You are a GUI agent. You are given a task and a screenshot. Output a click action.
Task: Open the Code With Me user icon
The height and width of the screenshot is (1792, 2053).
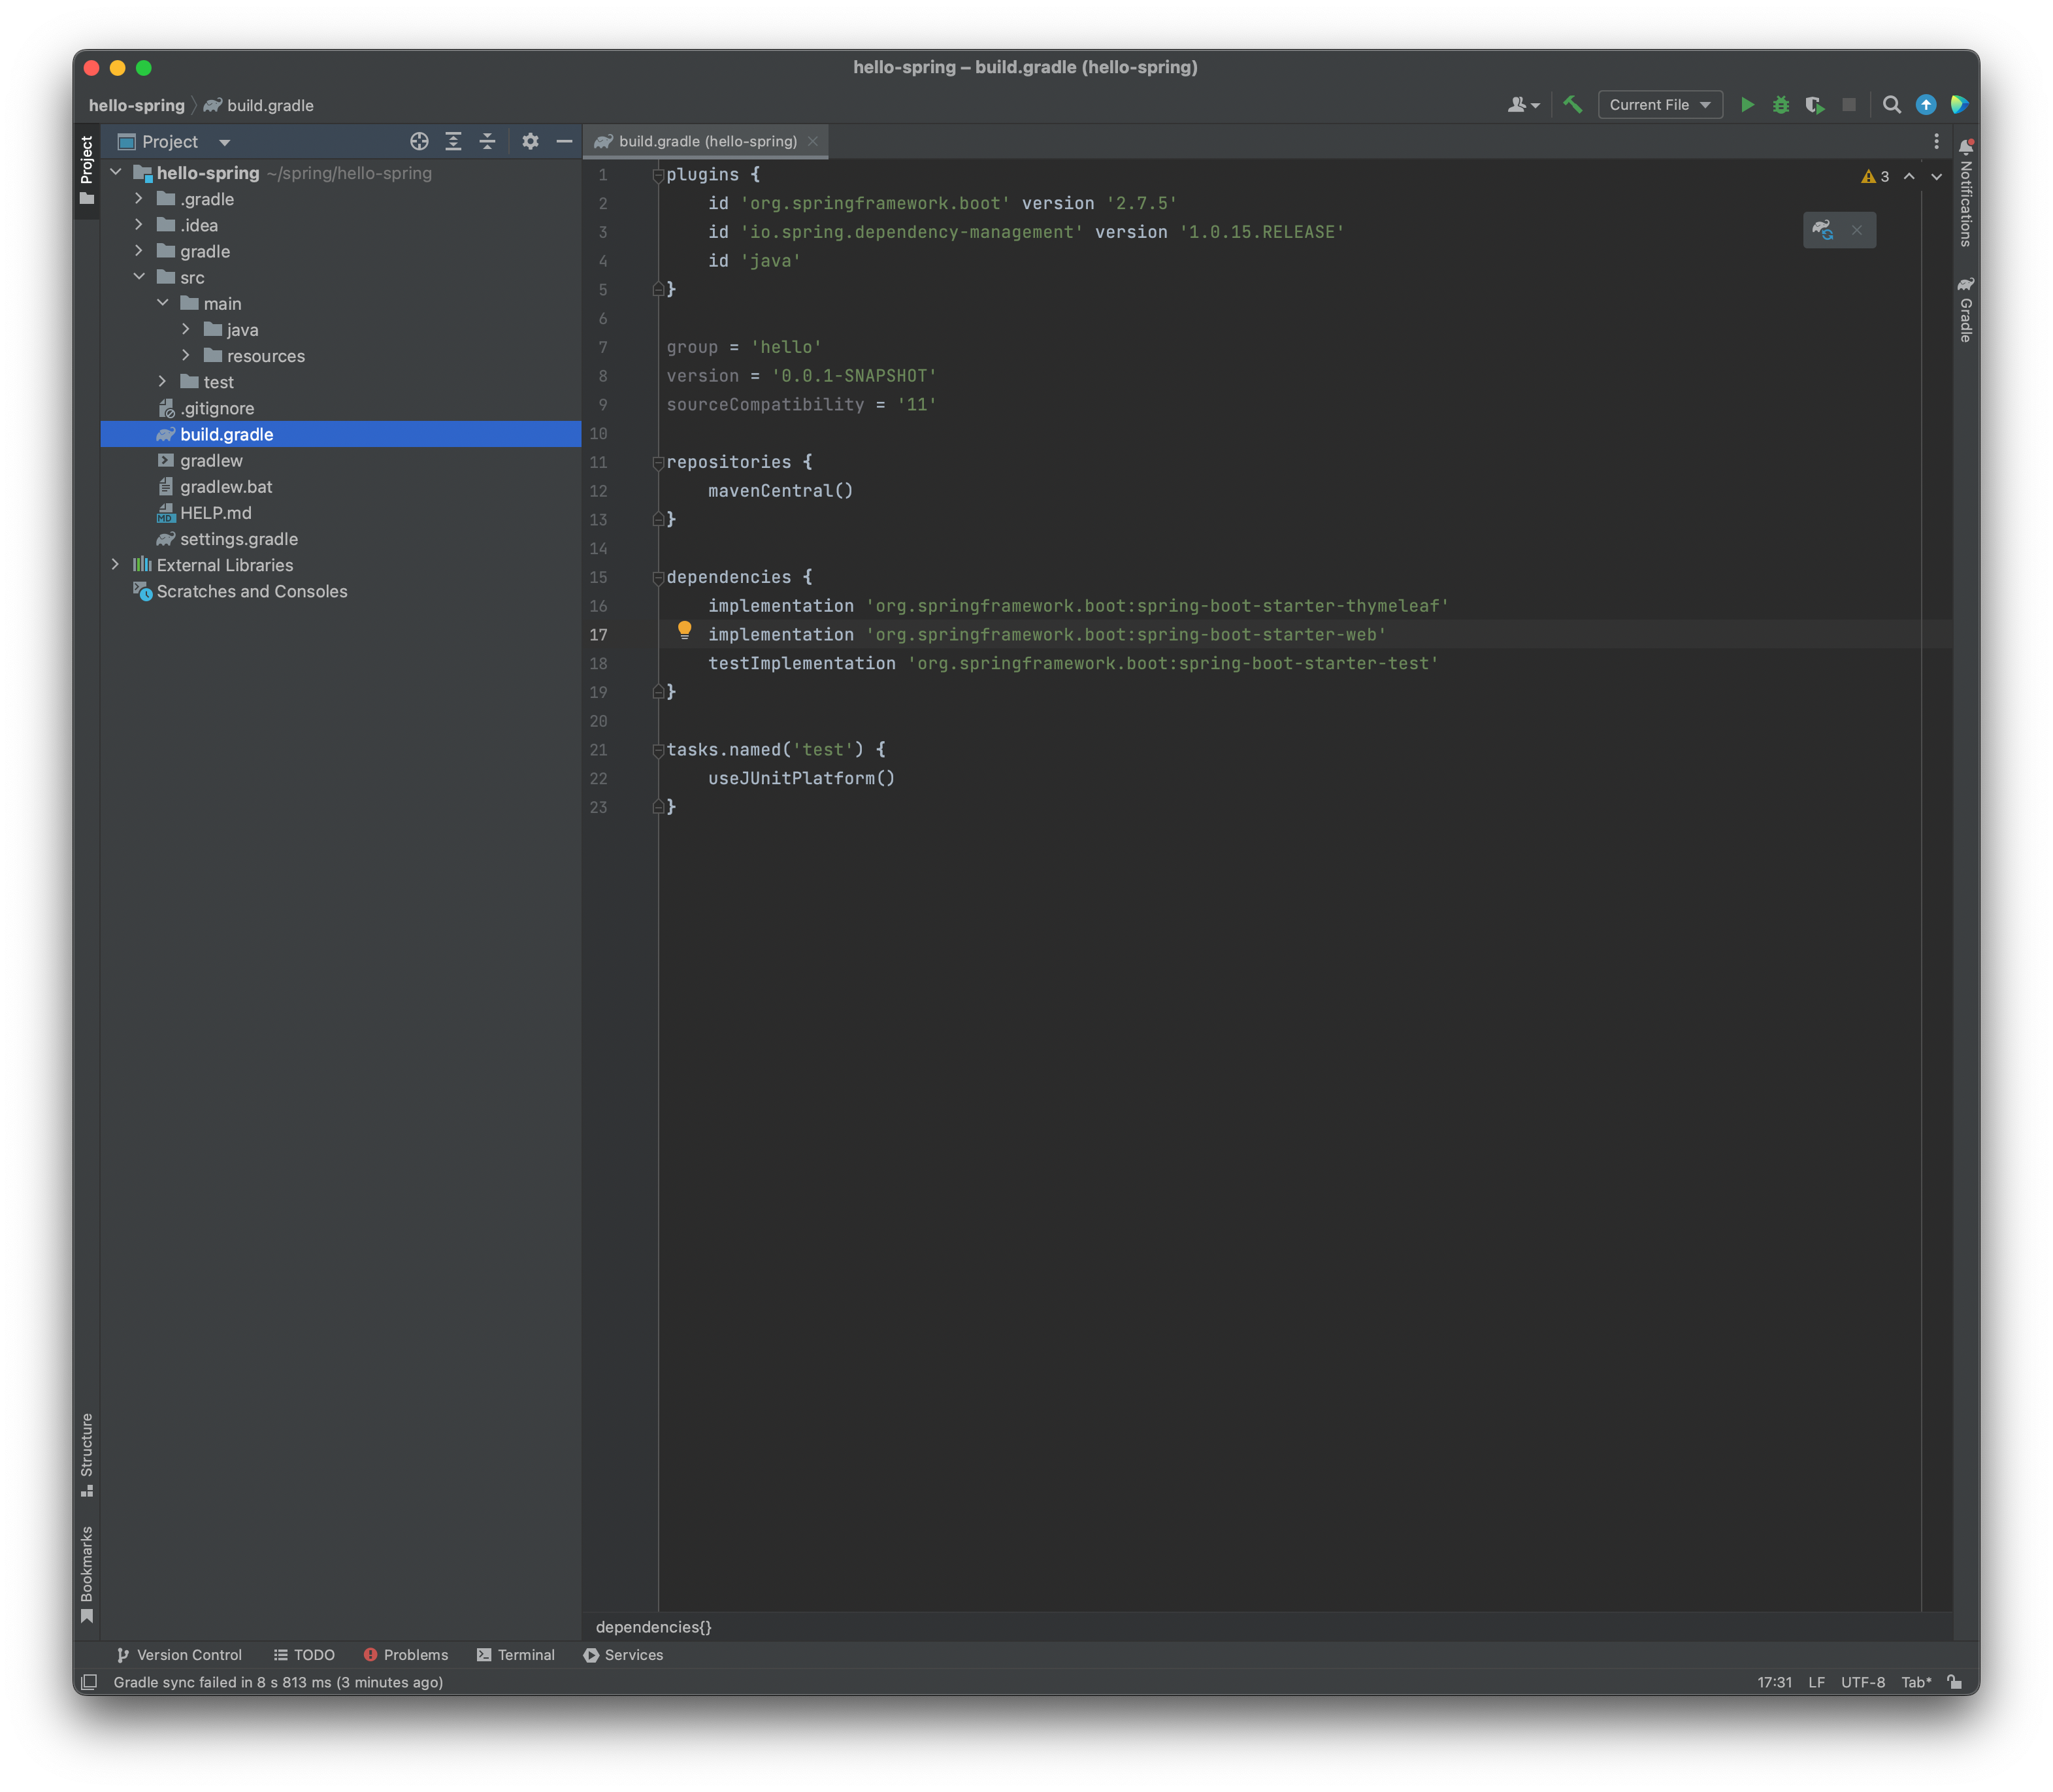1523,105
